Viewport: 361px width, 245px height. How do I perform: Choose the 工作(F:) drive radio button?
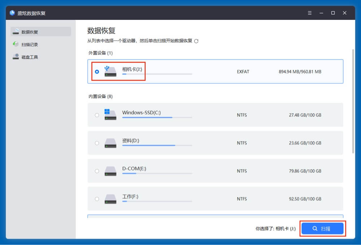coord(97,199)
